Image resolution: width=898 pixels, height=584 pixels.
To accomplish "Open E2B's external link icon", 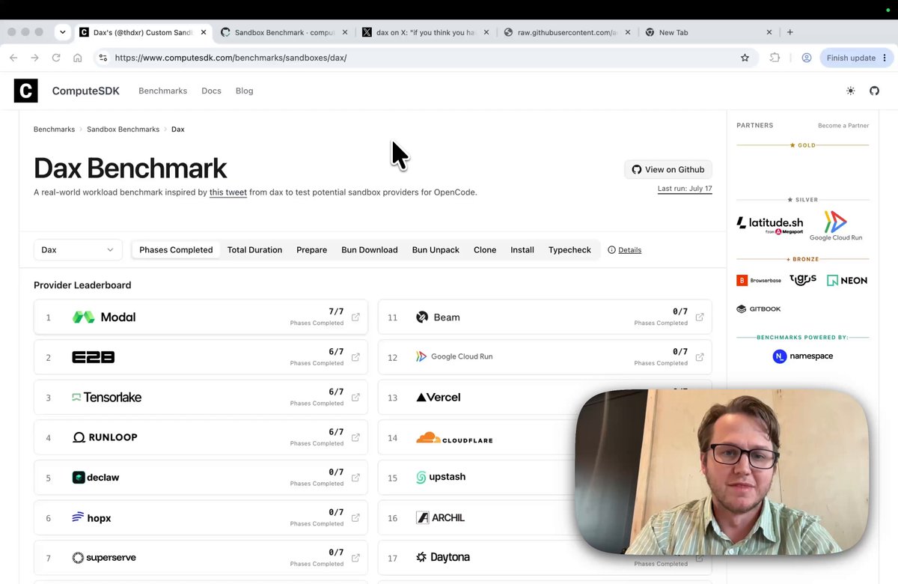I will 355,357.
